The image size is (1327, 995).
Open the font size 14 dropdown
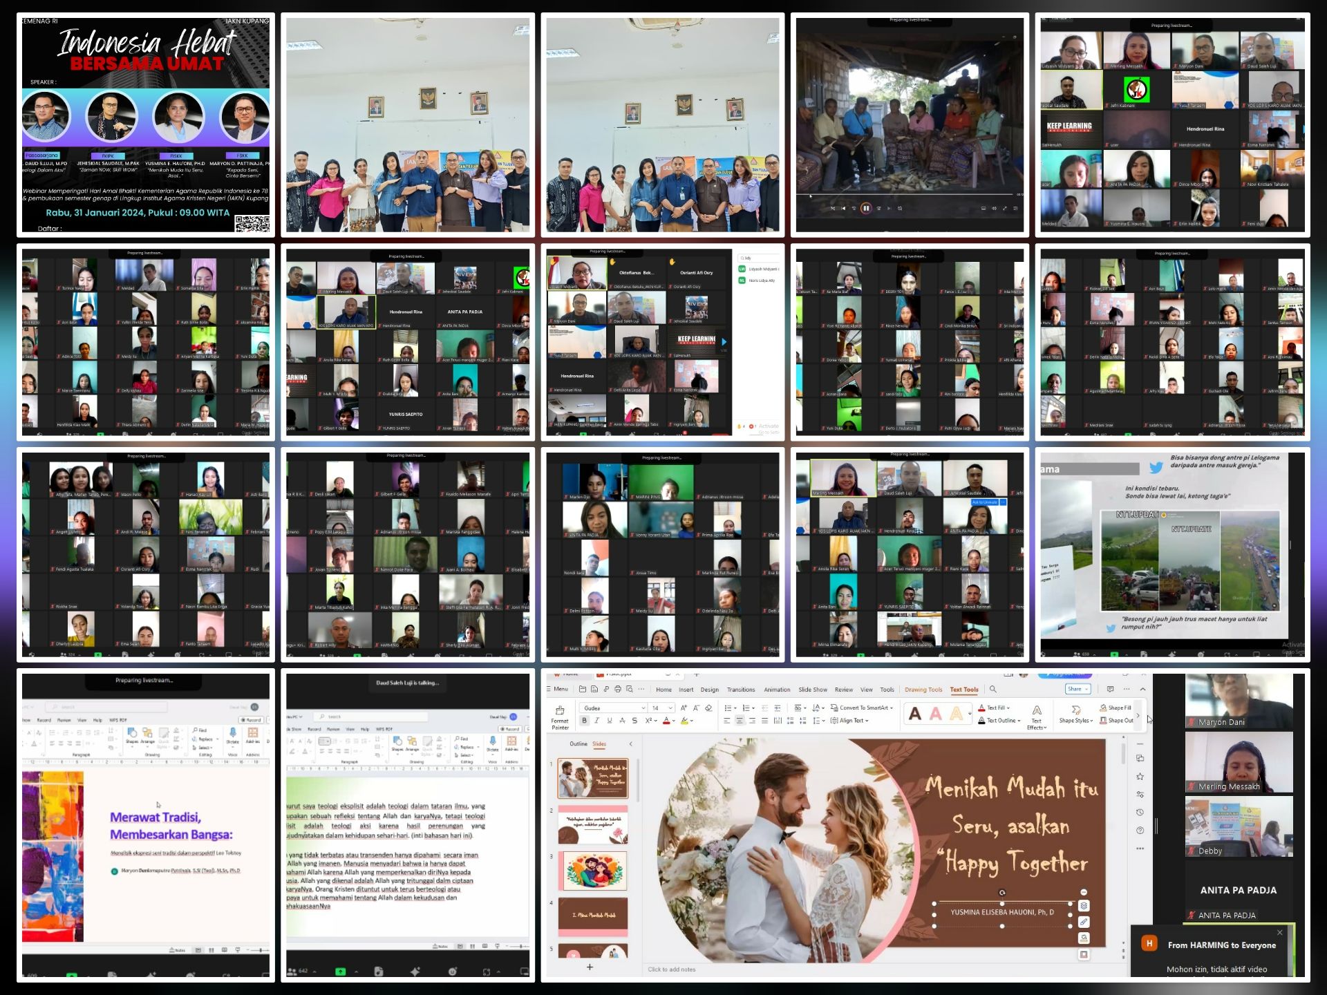[670, 708]
